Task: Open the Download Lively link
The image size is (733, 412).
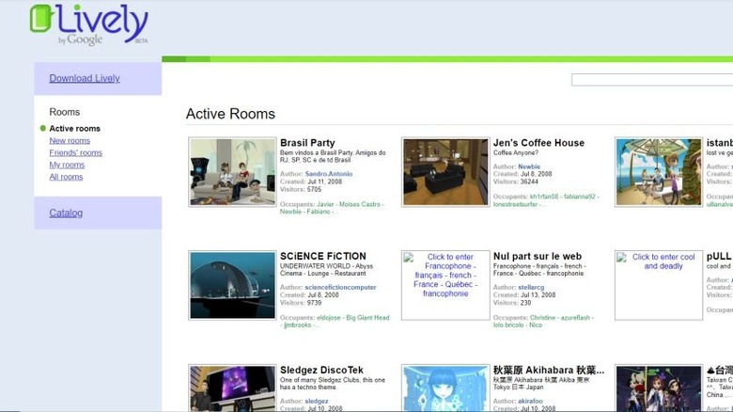Action: click(x=85, y=78)
